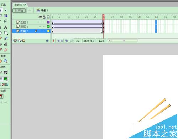This screenshot has height=139, width=178.
Task: Click the highlighted frame 60 cell of 图层 1
Action: click(x=156, y=26)
